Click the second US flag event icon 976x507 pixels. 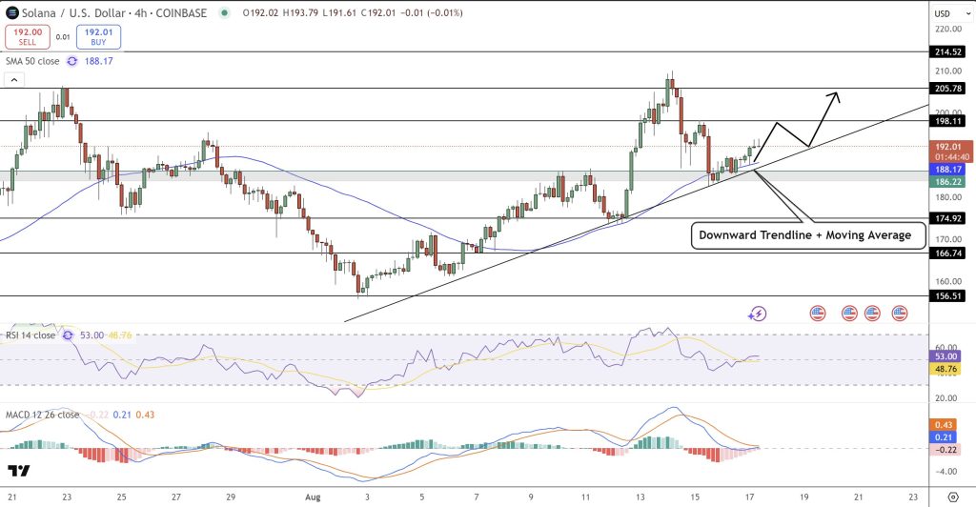[849, 314]
